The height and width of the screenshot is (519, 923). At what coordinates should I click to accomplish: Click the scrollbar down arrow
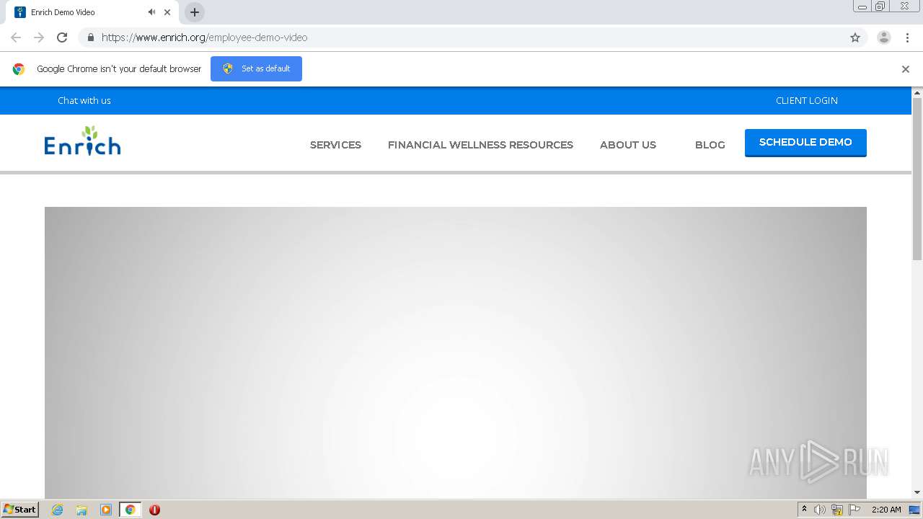click(917, 492)
